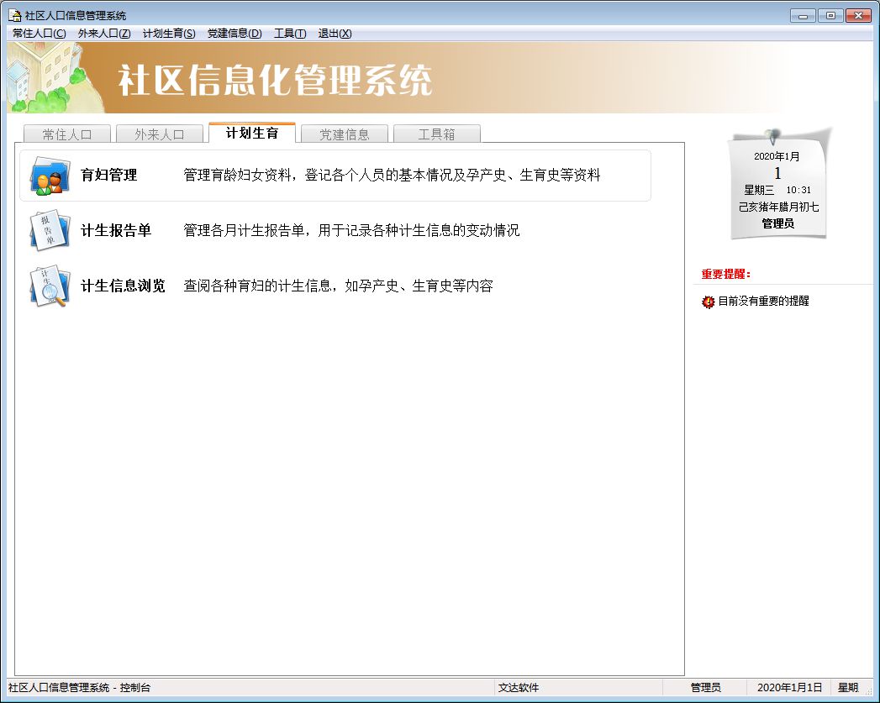880x703 pixels.
Task: Click the 文达软件 status bar label
Action: pyautogui.click(x=519, y=687)
